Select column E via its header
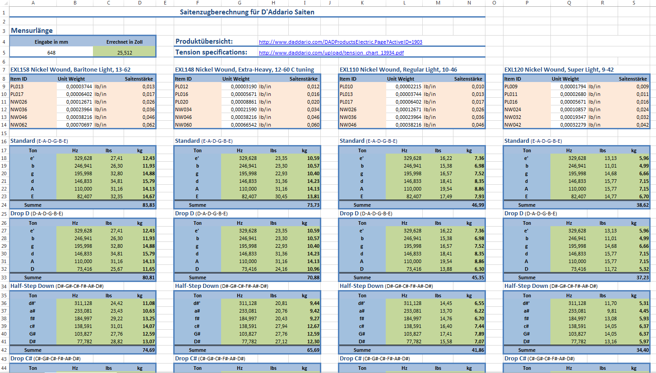 pyautogui.click(x=165, y=3)
